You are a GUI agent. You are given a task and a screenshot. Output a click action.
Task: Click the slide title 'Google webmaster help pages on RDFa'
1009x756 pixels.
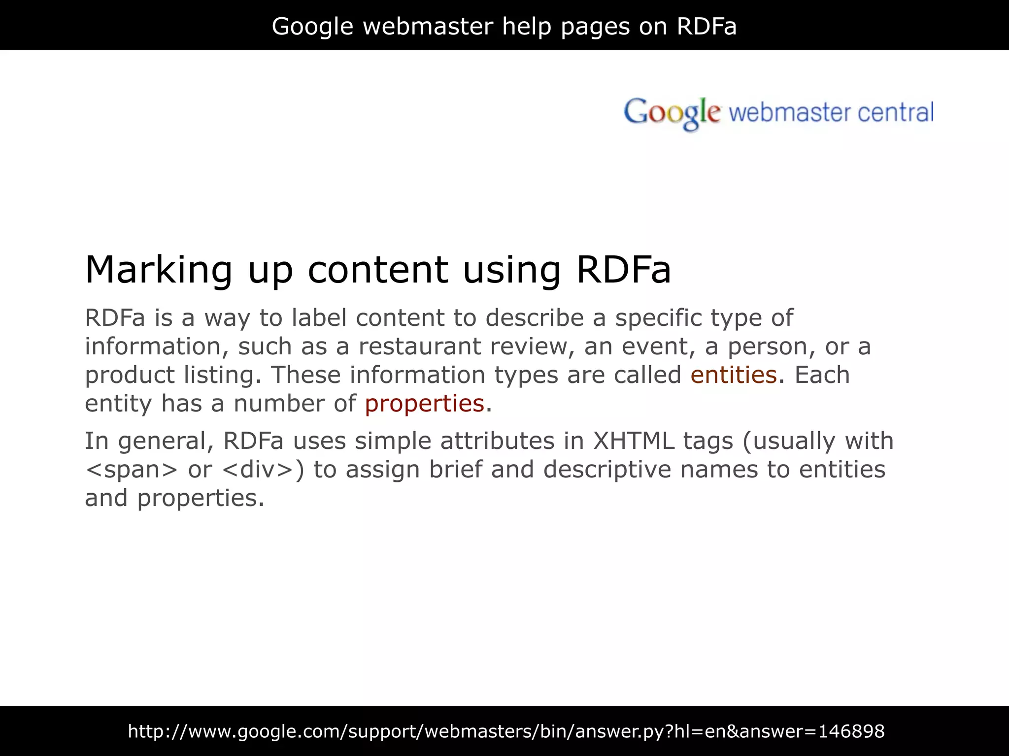click(x=504, y=26)
